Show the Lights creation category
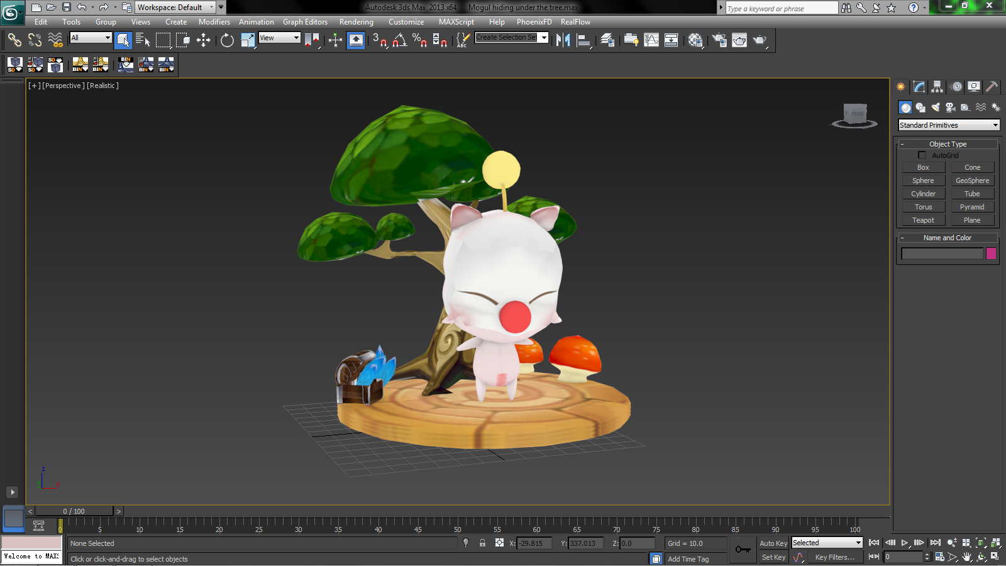The height and width of the screenshot is (566, 1006). (936, 108)
